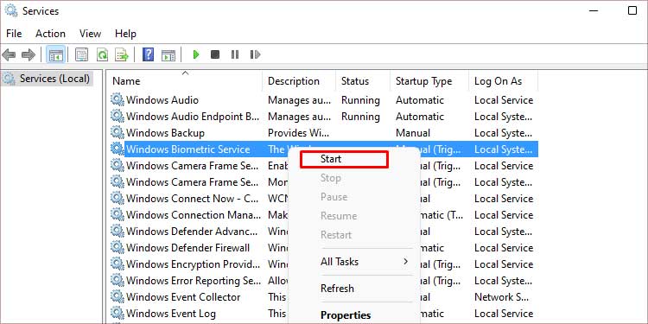This screenshot has width=648, height=324.
Task: Choose Properties in the context menu
Action: pos(354,314)
